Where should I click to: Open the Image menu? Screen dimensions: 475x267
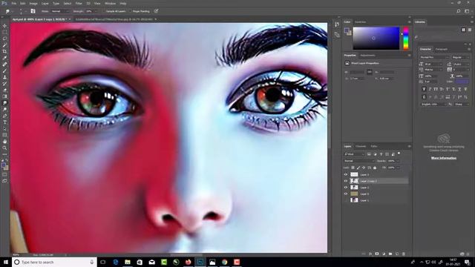(x=33, y=3)
